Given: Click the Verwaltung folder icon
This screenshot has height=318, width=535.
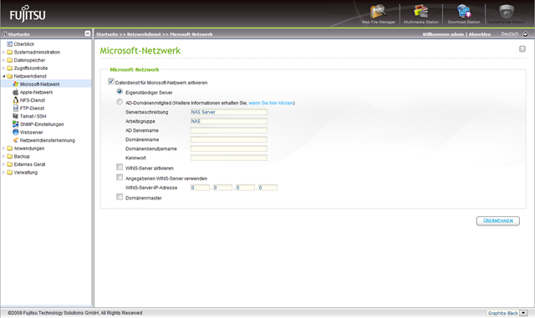Looking at the screenshot, I should point(9,172).
